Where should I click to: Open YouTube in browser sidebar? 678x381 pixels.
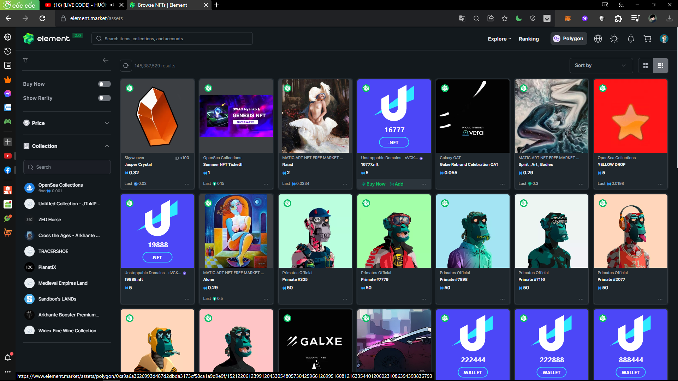click(8, 156)
